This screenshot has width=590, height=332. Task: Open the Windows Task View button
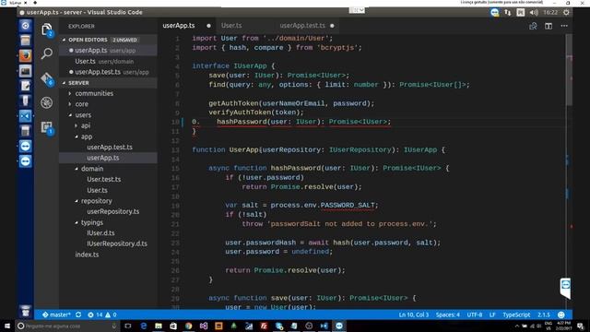[128, 326]
